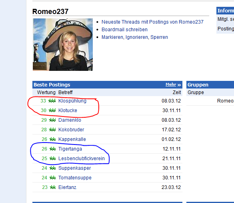Click rating stars icon in Kokobruder row
234x203 pixels.
(x=52, y=129)
